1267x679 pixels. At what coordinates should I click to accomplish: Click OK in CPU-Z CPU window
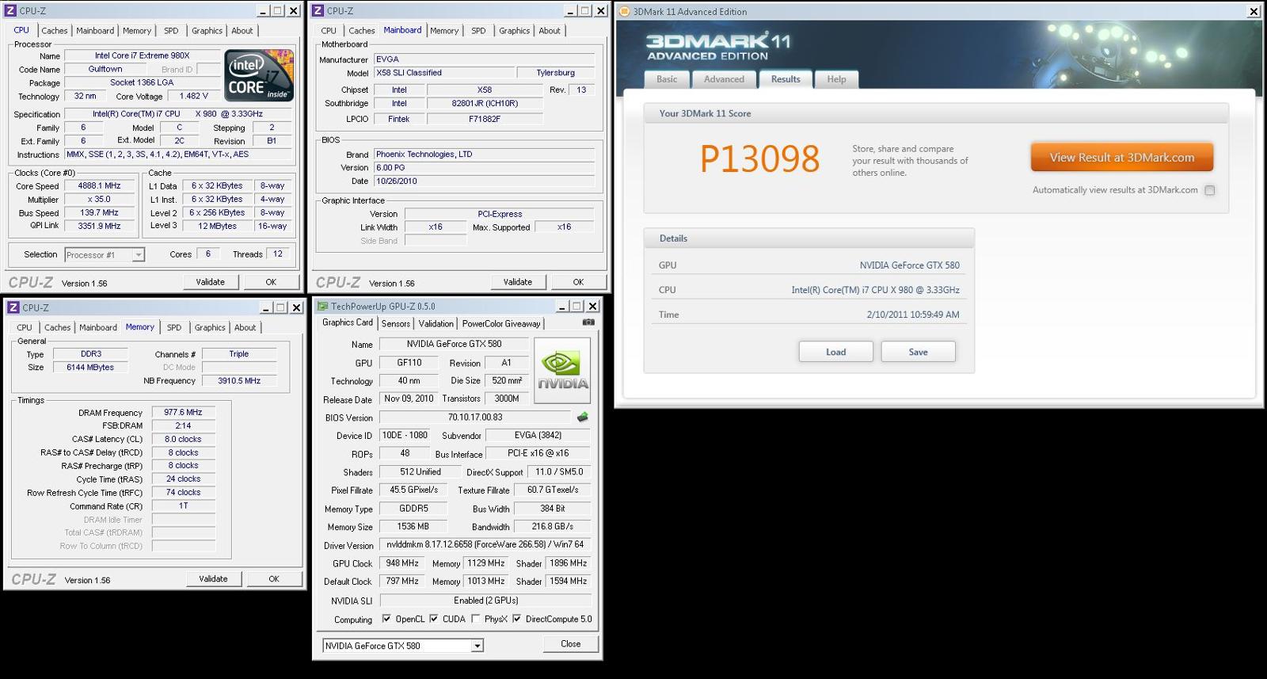[271, 282]
